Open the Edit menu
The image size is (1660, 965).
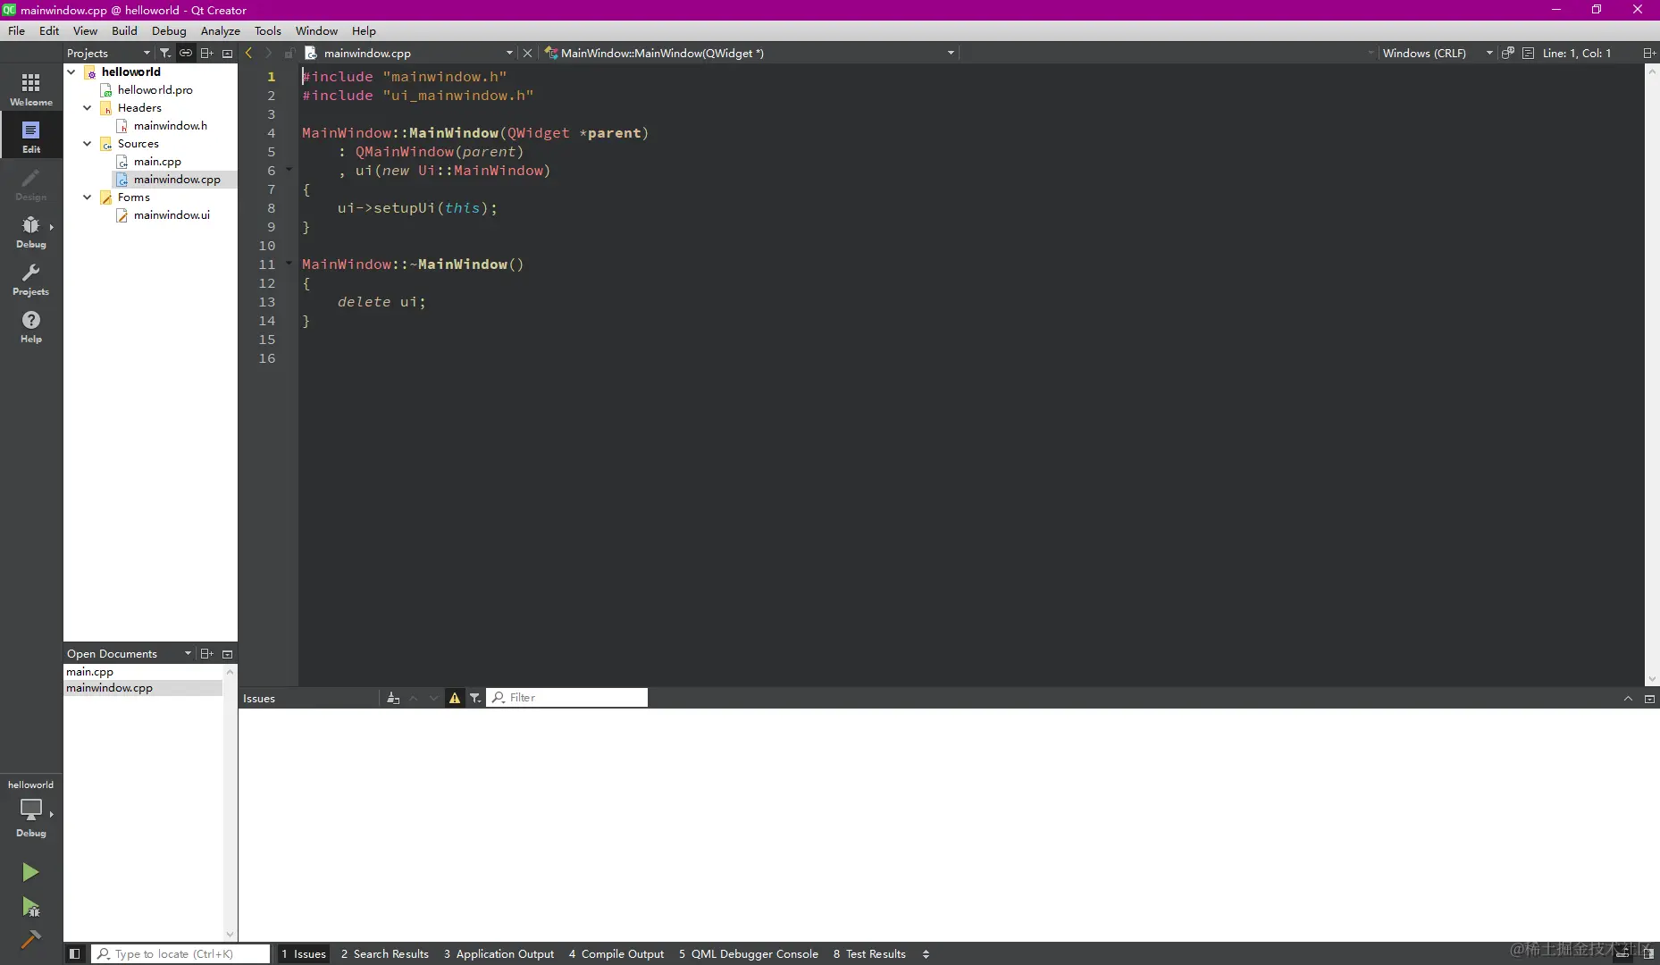(x=49, y=30)
